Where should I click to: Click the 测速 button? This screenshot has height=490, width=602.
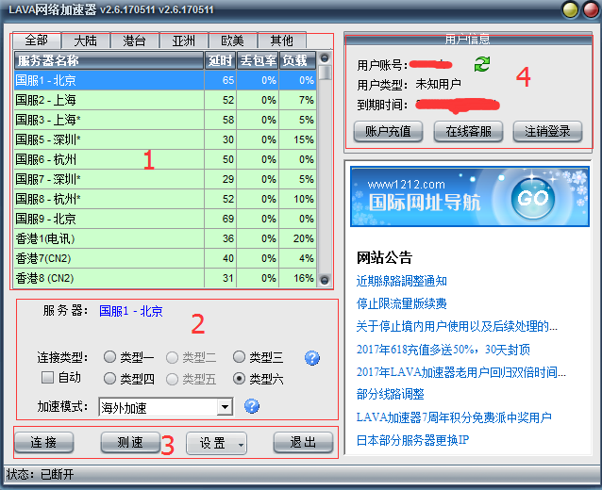tap(130, 443)
